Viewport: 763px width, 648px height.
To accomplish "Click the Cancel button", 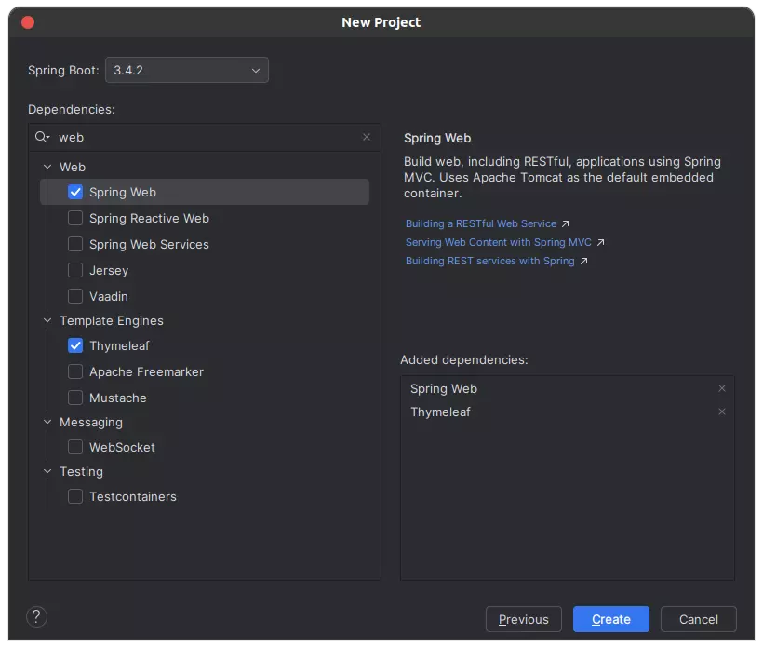I will pyautogui.click(x=698, y=619).
